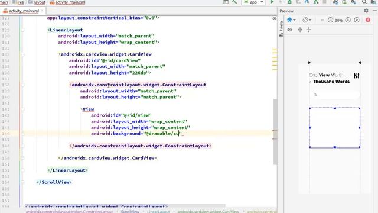Click the search field in app preview
The image size is (378, 213).
(335, 95)
